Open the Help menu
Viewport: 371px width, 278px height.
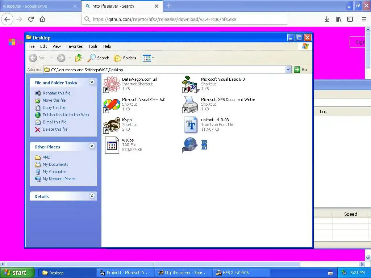107,46
